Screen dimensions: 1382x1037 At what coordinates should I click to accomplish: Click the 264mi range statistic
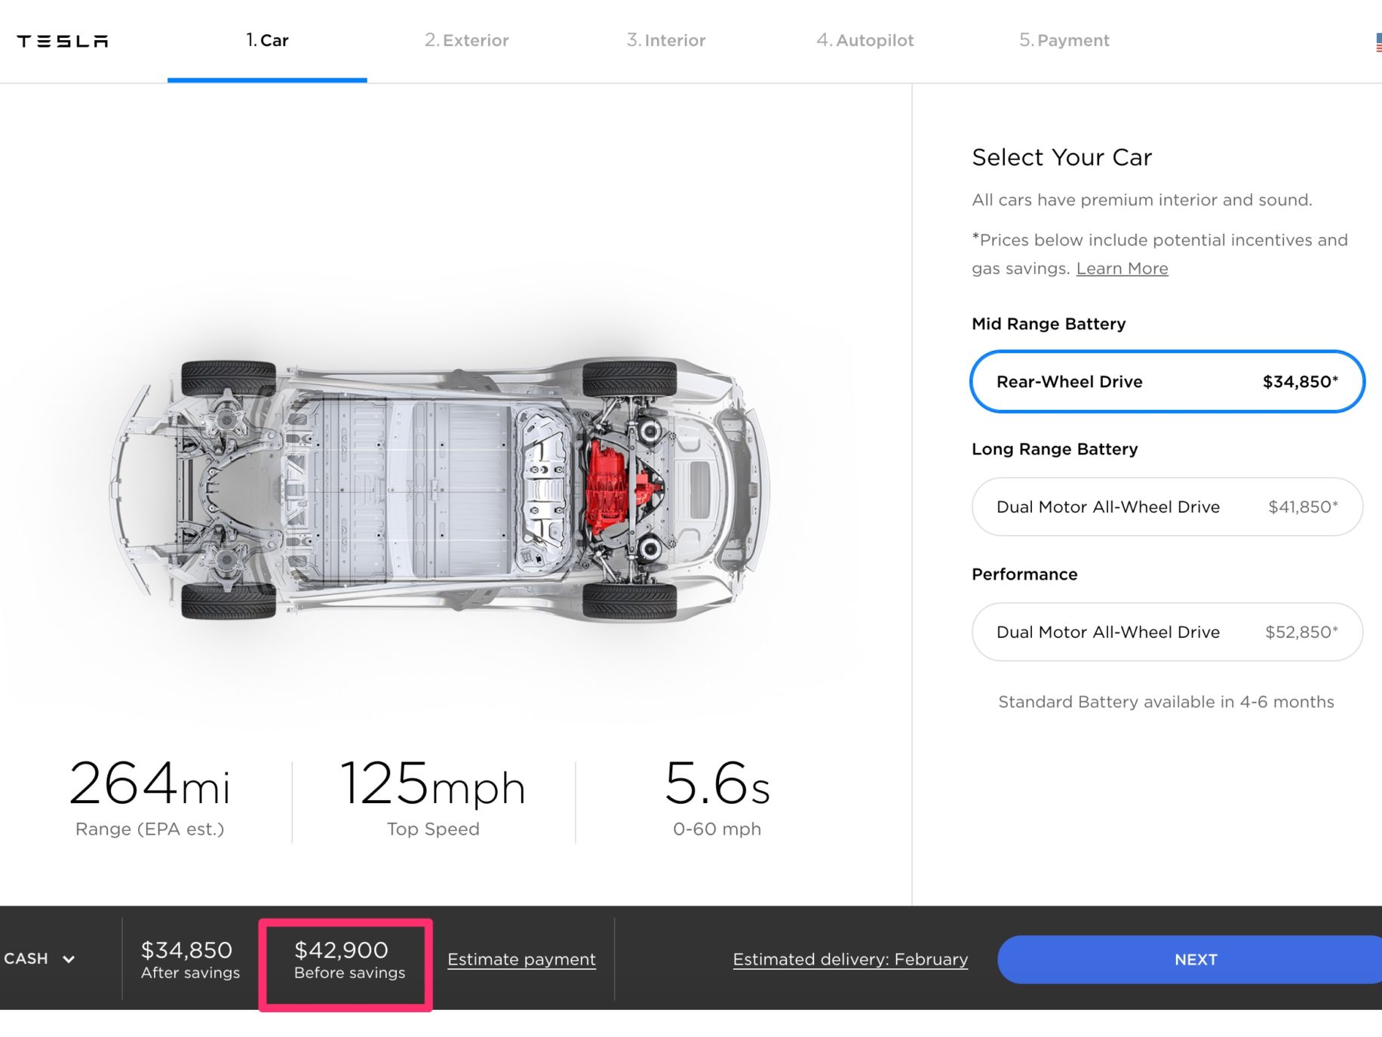click(x=149, y=798)
